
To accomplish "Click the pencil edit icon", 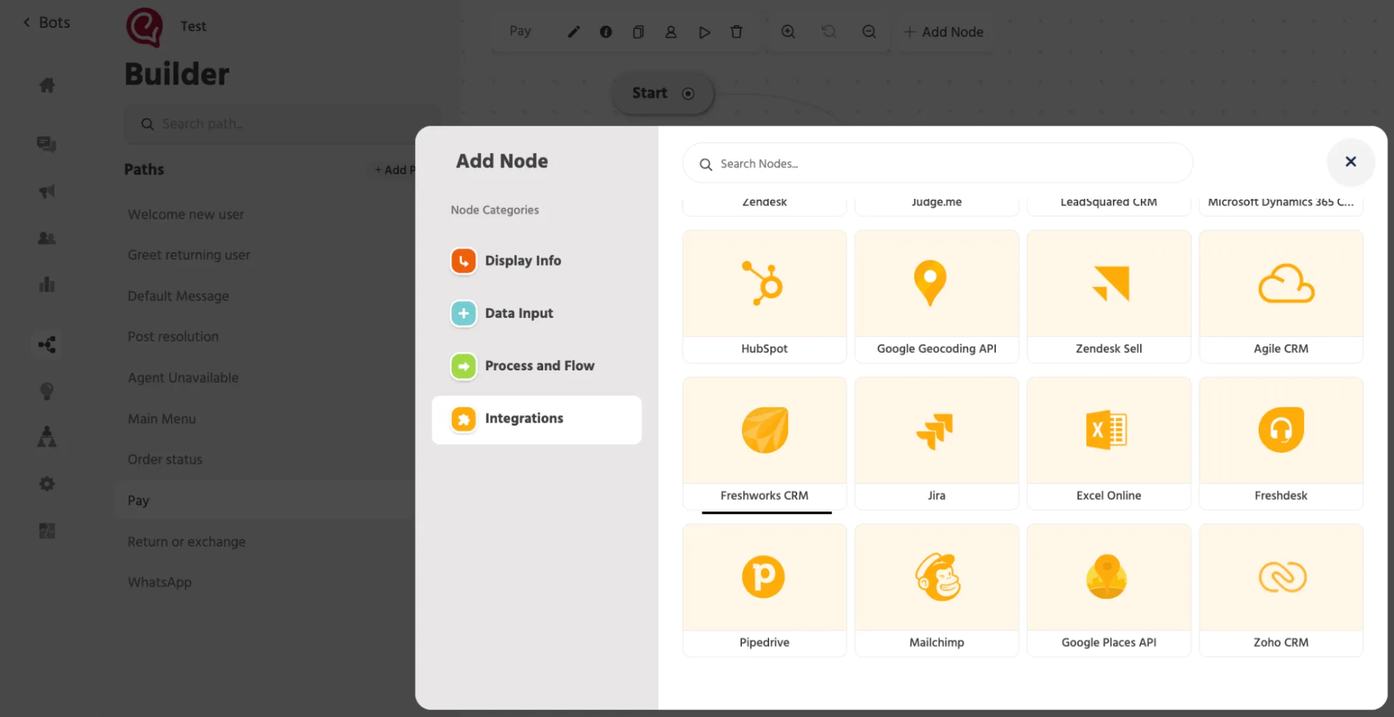I will coord(573,32).
